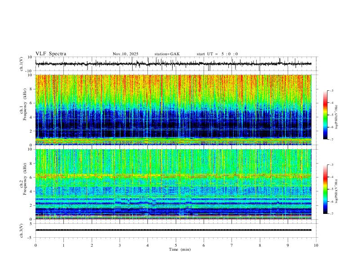The width and height of the screenshot is (356, 275).
Task: Click the ch.1 spectrogram panel
Action: [173, 110]
